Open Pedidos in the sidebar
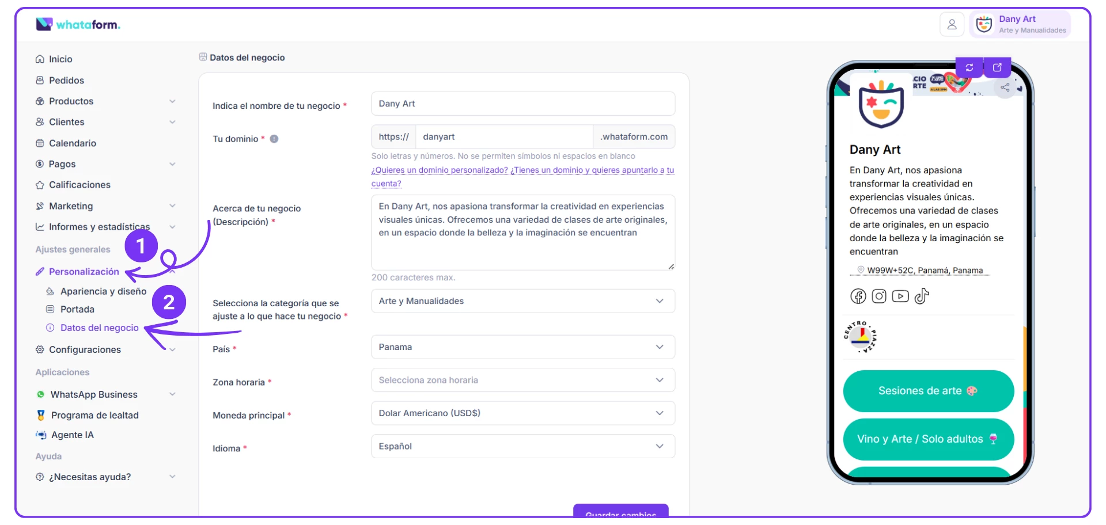 pos(66,81)
